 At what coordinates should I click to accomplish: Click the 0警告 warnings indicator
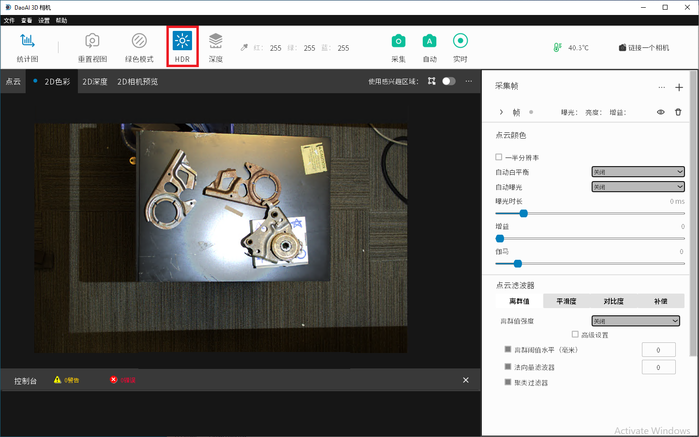coord(67,380)
